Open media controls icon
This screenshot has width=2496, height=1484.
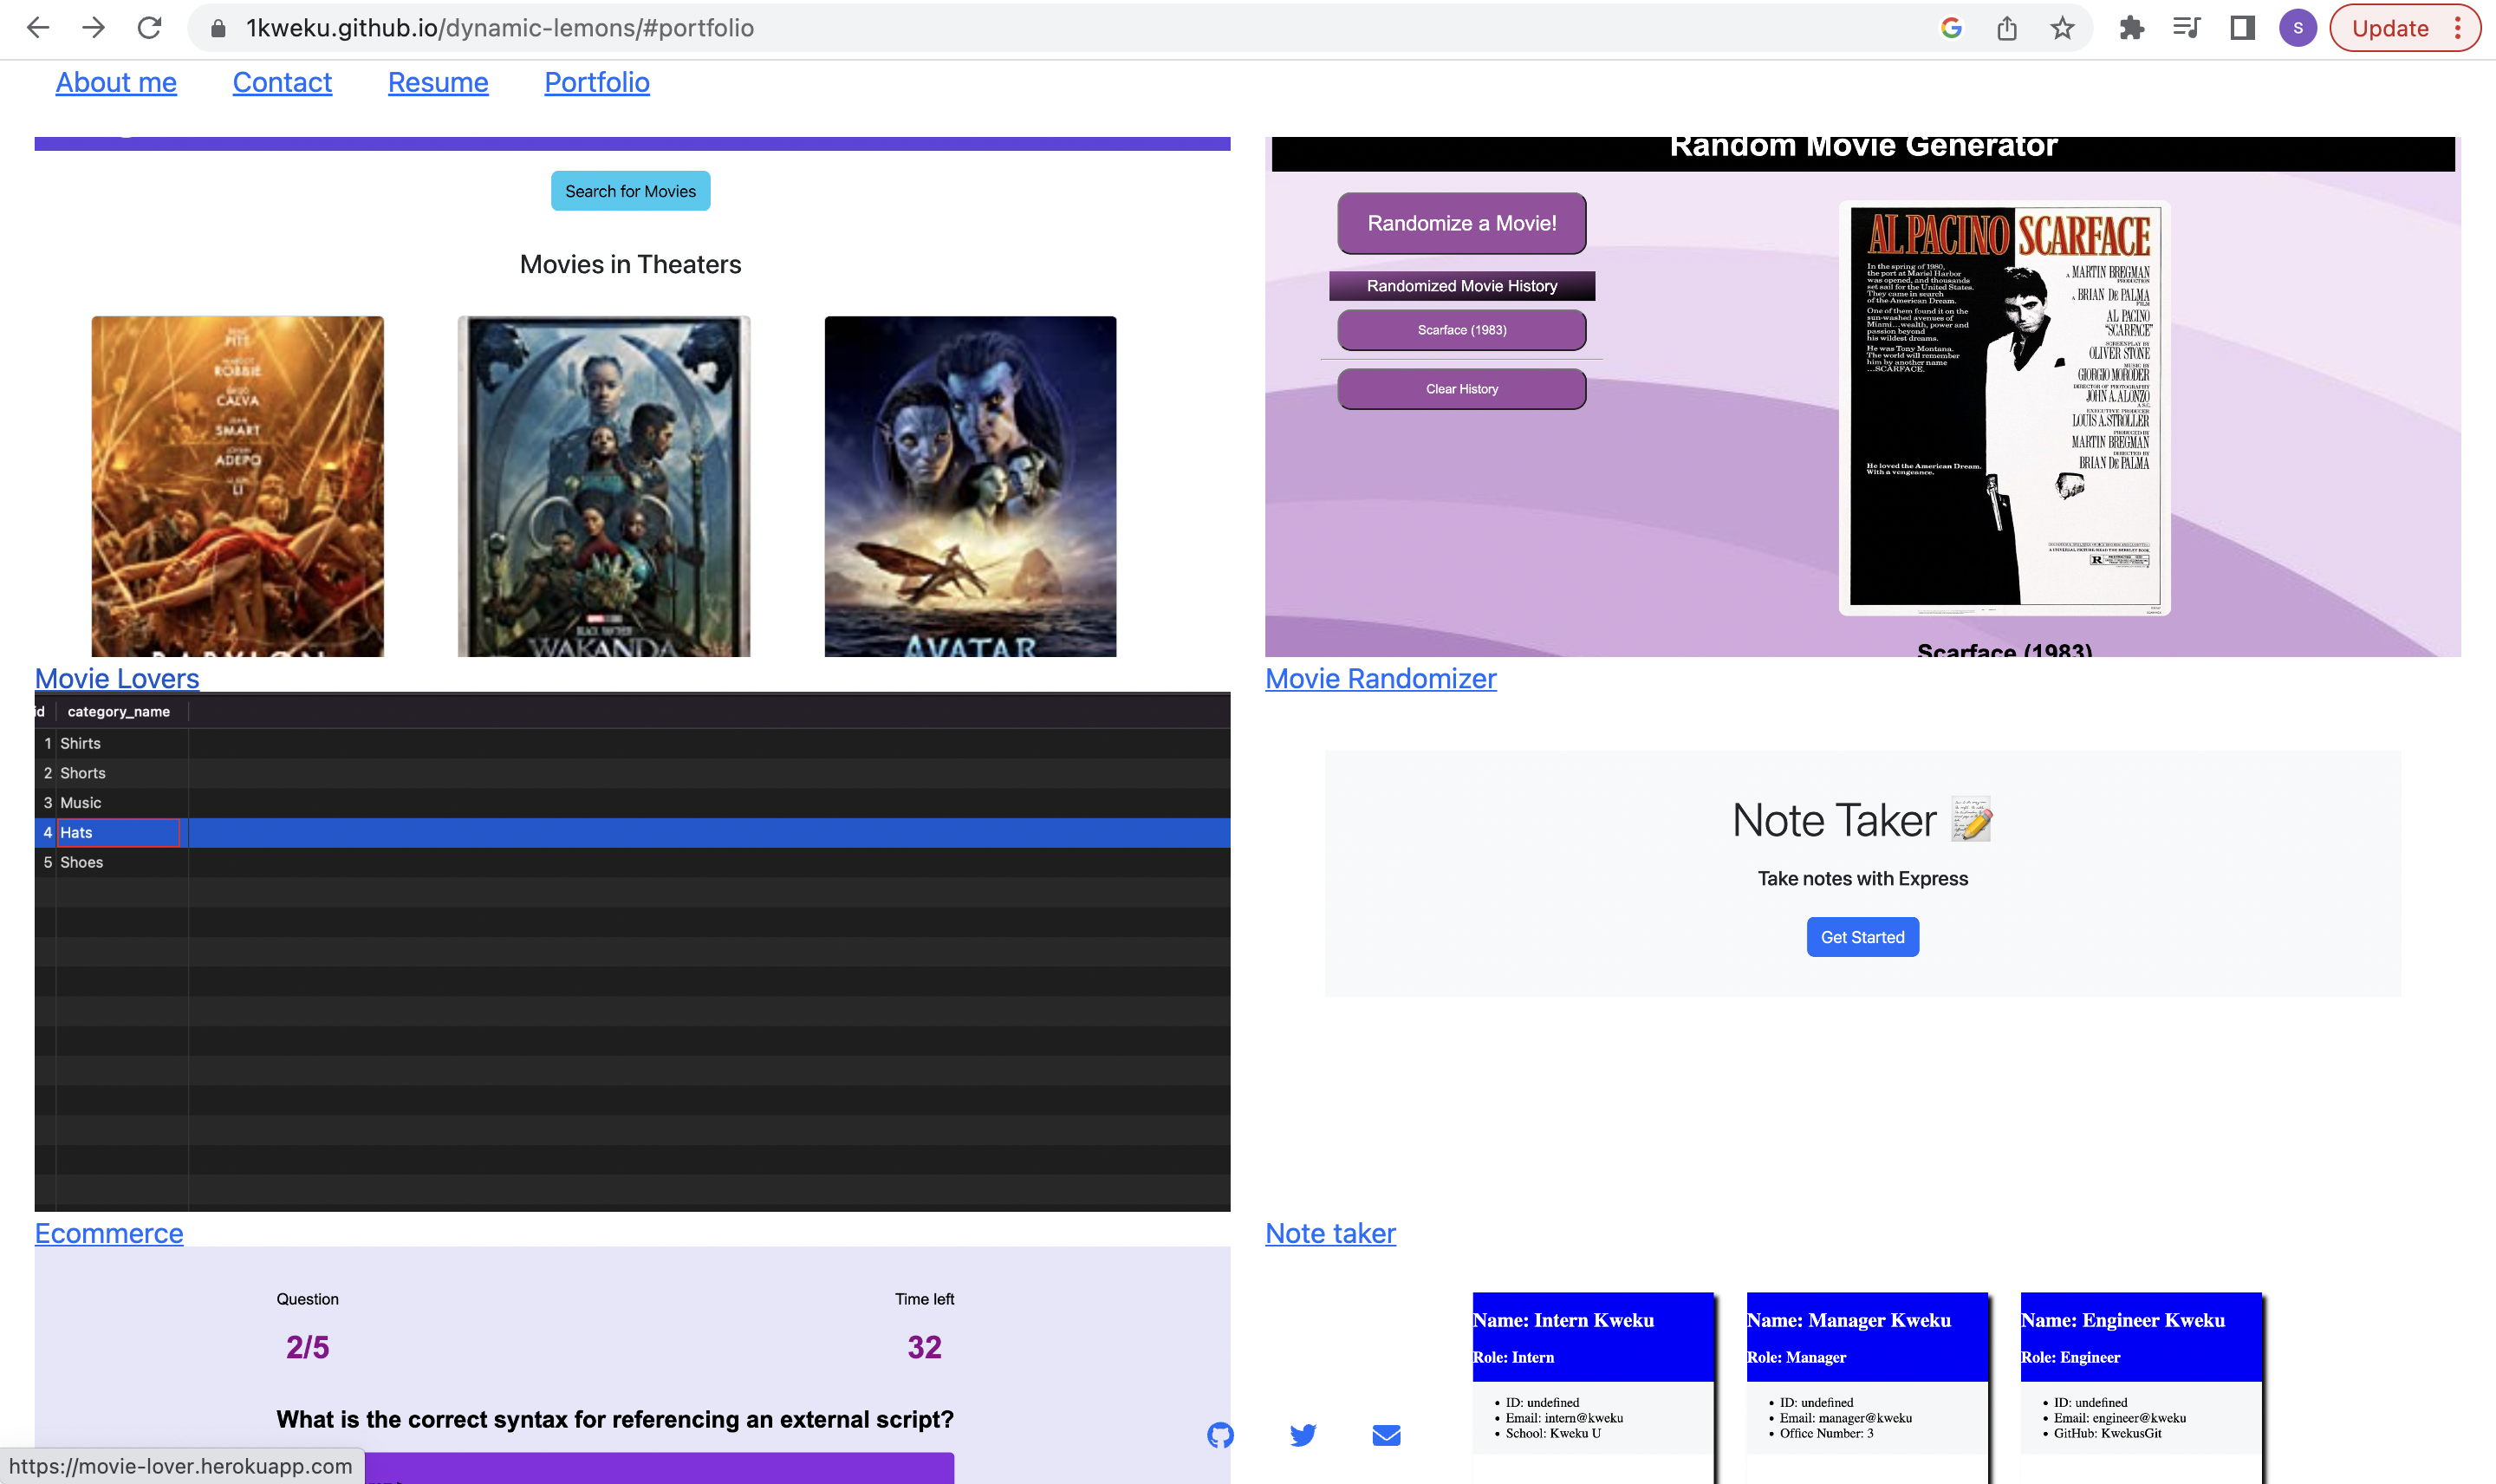(x=2187, y=28)
